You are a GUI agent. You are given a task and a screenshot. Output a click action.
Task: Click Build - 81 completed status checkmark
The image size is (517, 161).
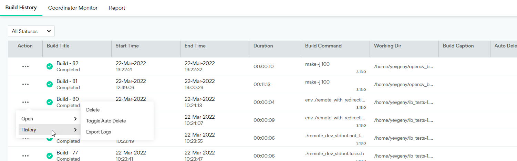click(x=50, y=84)
